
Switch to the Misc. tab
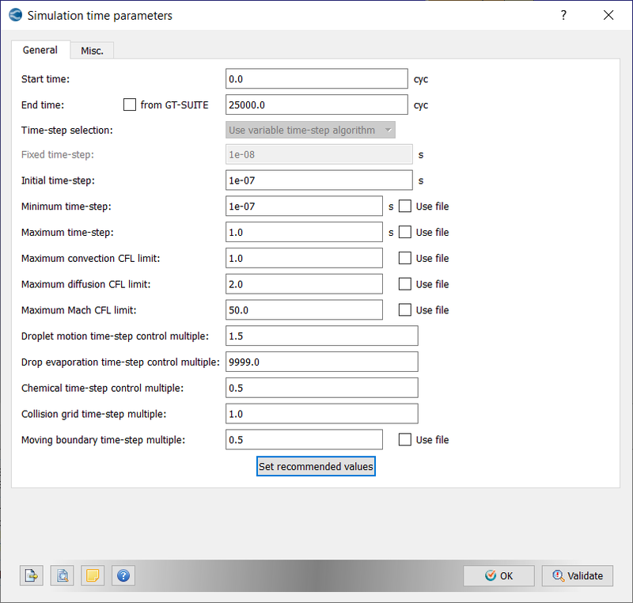click(x=92, y=51)
